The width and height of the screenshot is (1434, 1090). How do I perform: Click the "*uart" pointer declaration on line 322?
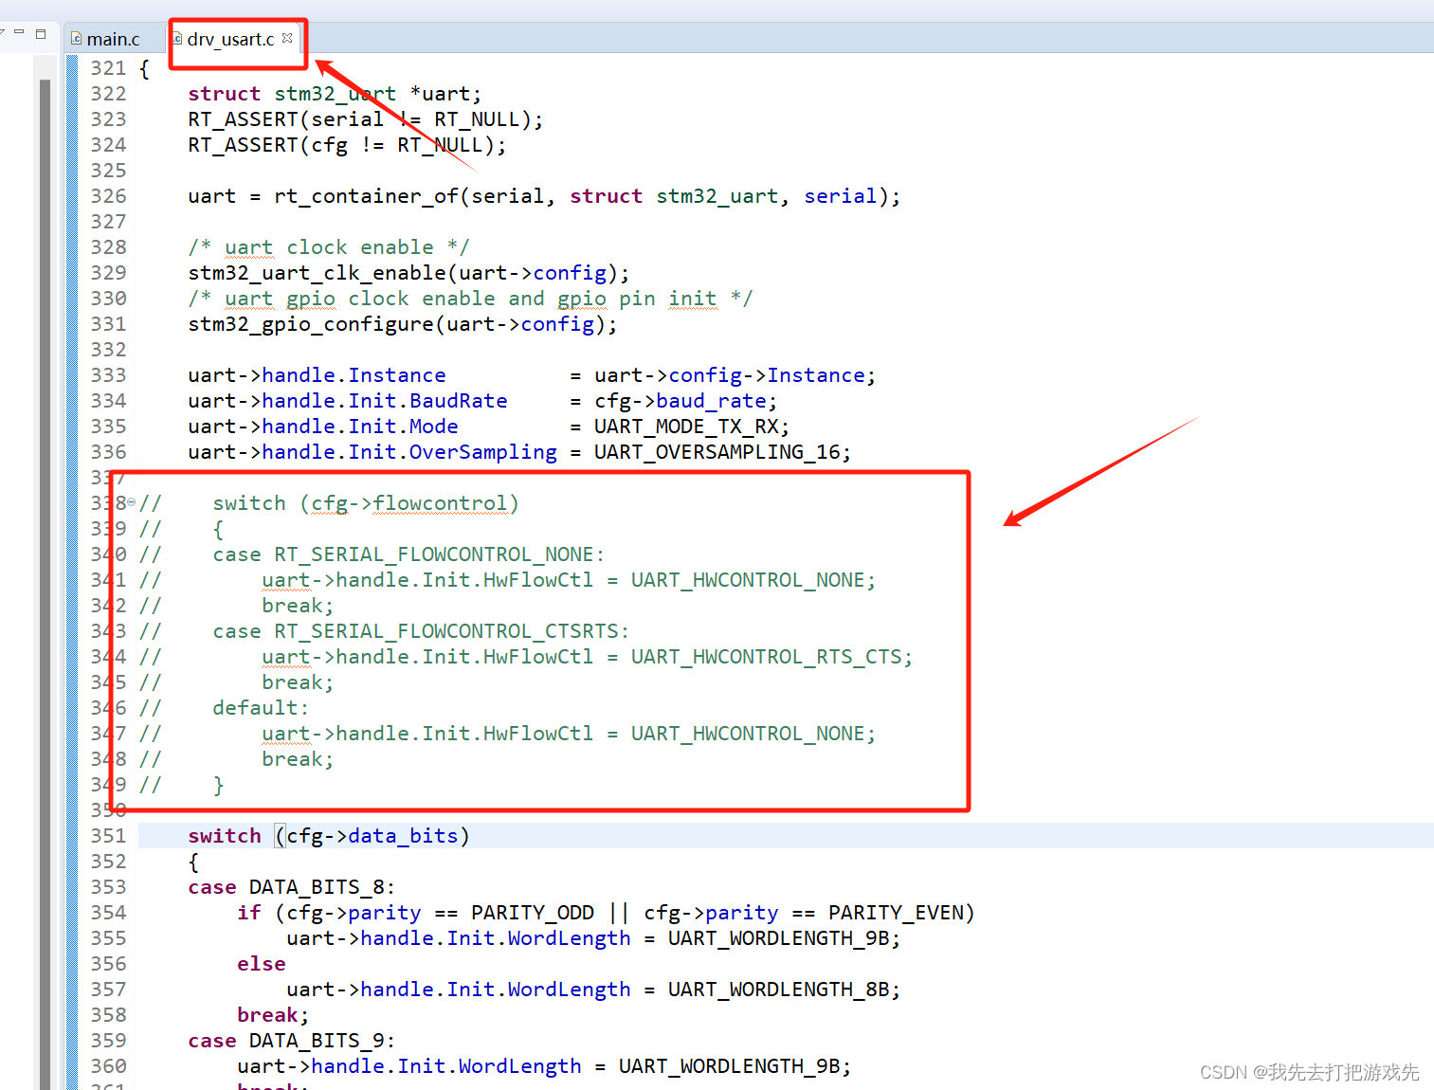pyautogui.click(x=440, y=94)
